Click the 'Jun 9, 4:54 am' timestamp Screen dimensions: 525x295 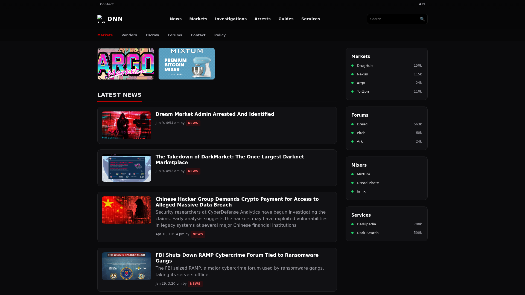pos(168,123)
